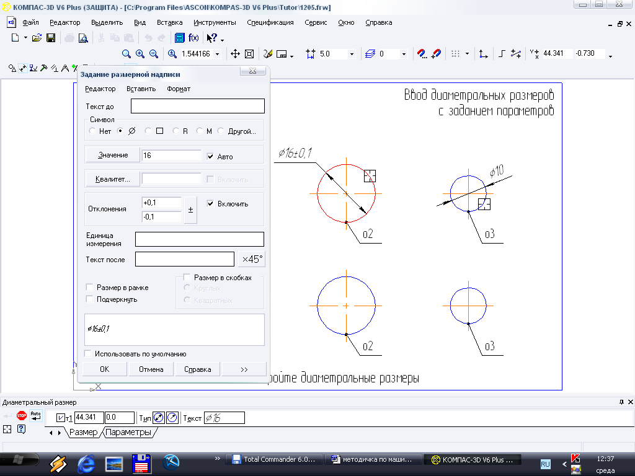Show the whole drawing with fit-all icon
Screen dimensions: 635x476
click(249, 54)
